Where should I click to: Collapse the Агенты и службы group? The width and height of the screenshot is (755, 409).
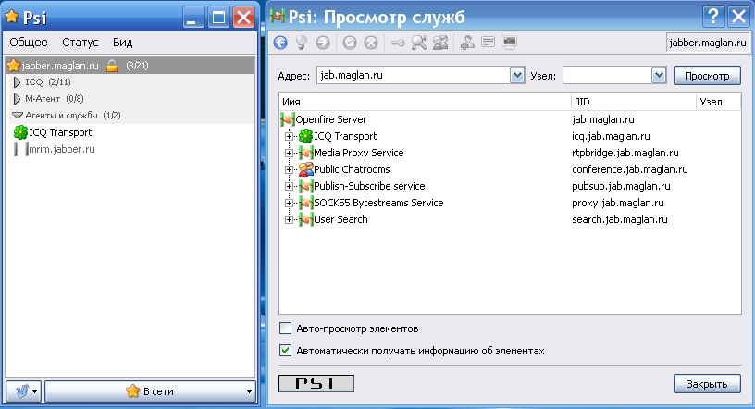pyautogui.click(x=17, y=116)
